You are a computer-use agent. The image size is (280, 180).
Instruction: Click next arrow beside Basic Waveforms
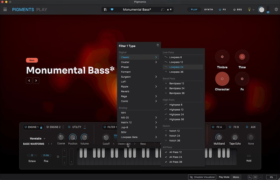pos(52,144)
